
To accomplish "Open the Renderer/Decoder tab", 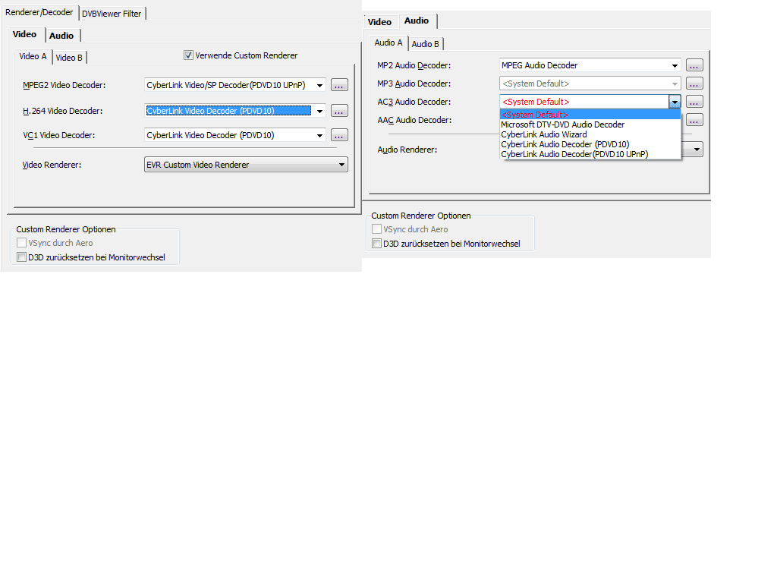I will [x=39, y=12].
